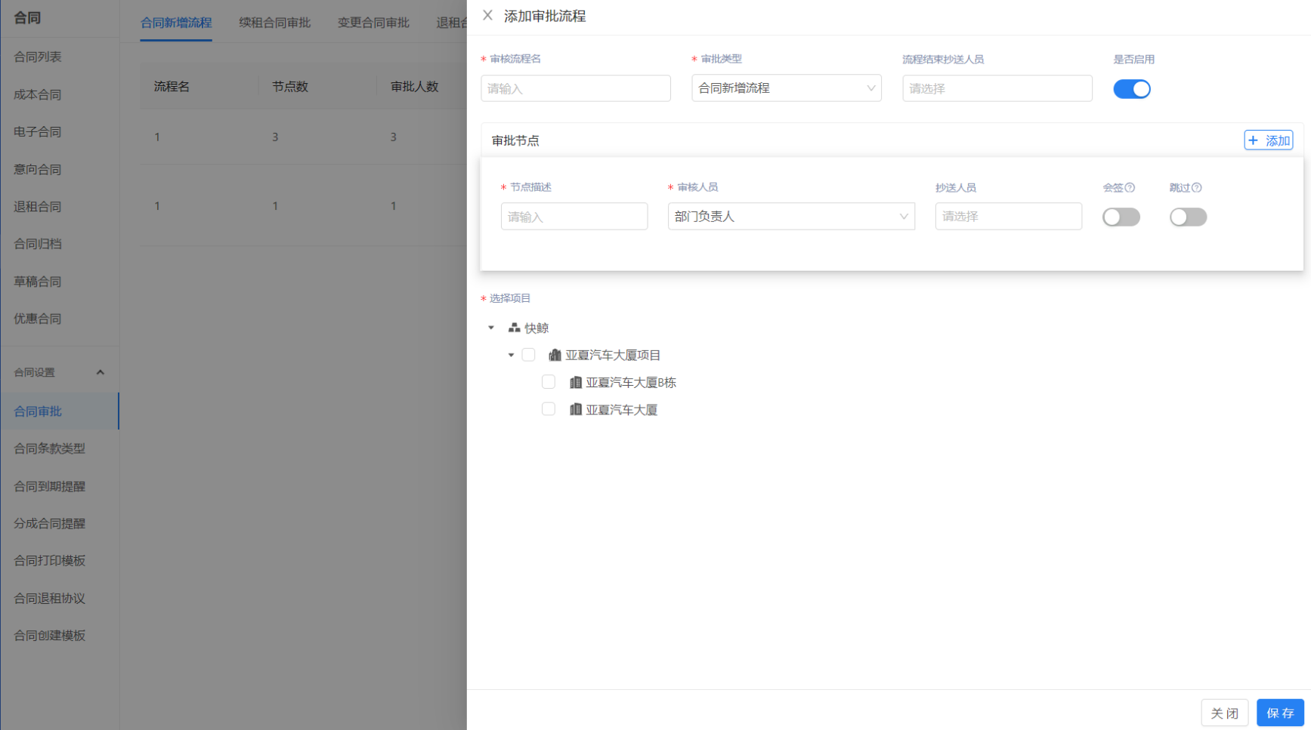Screen dimensions: 1311x730
Task: Click the help icon next to 跳过
Action: [x=1196, y=188]
